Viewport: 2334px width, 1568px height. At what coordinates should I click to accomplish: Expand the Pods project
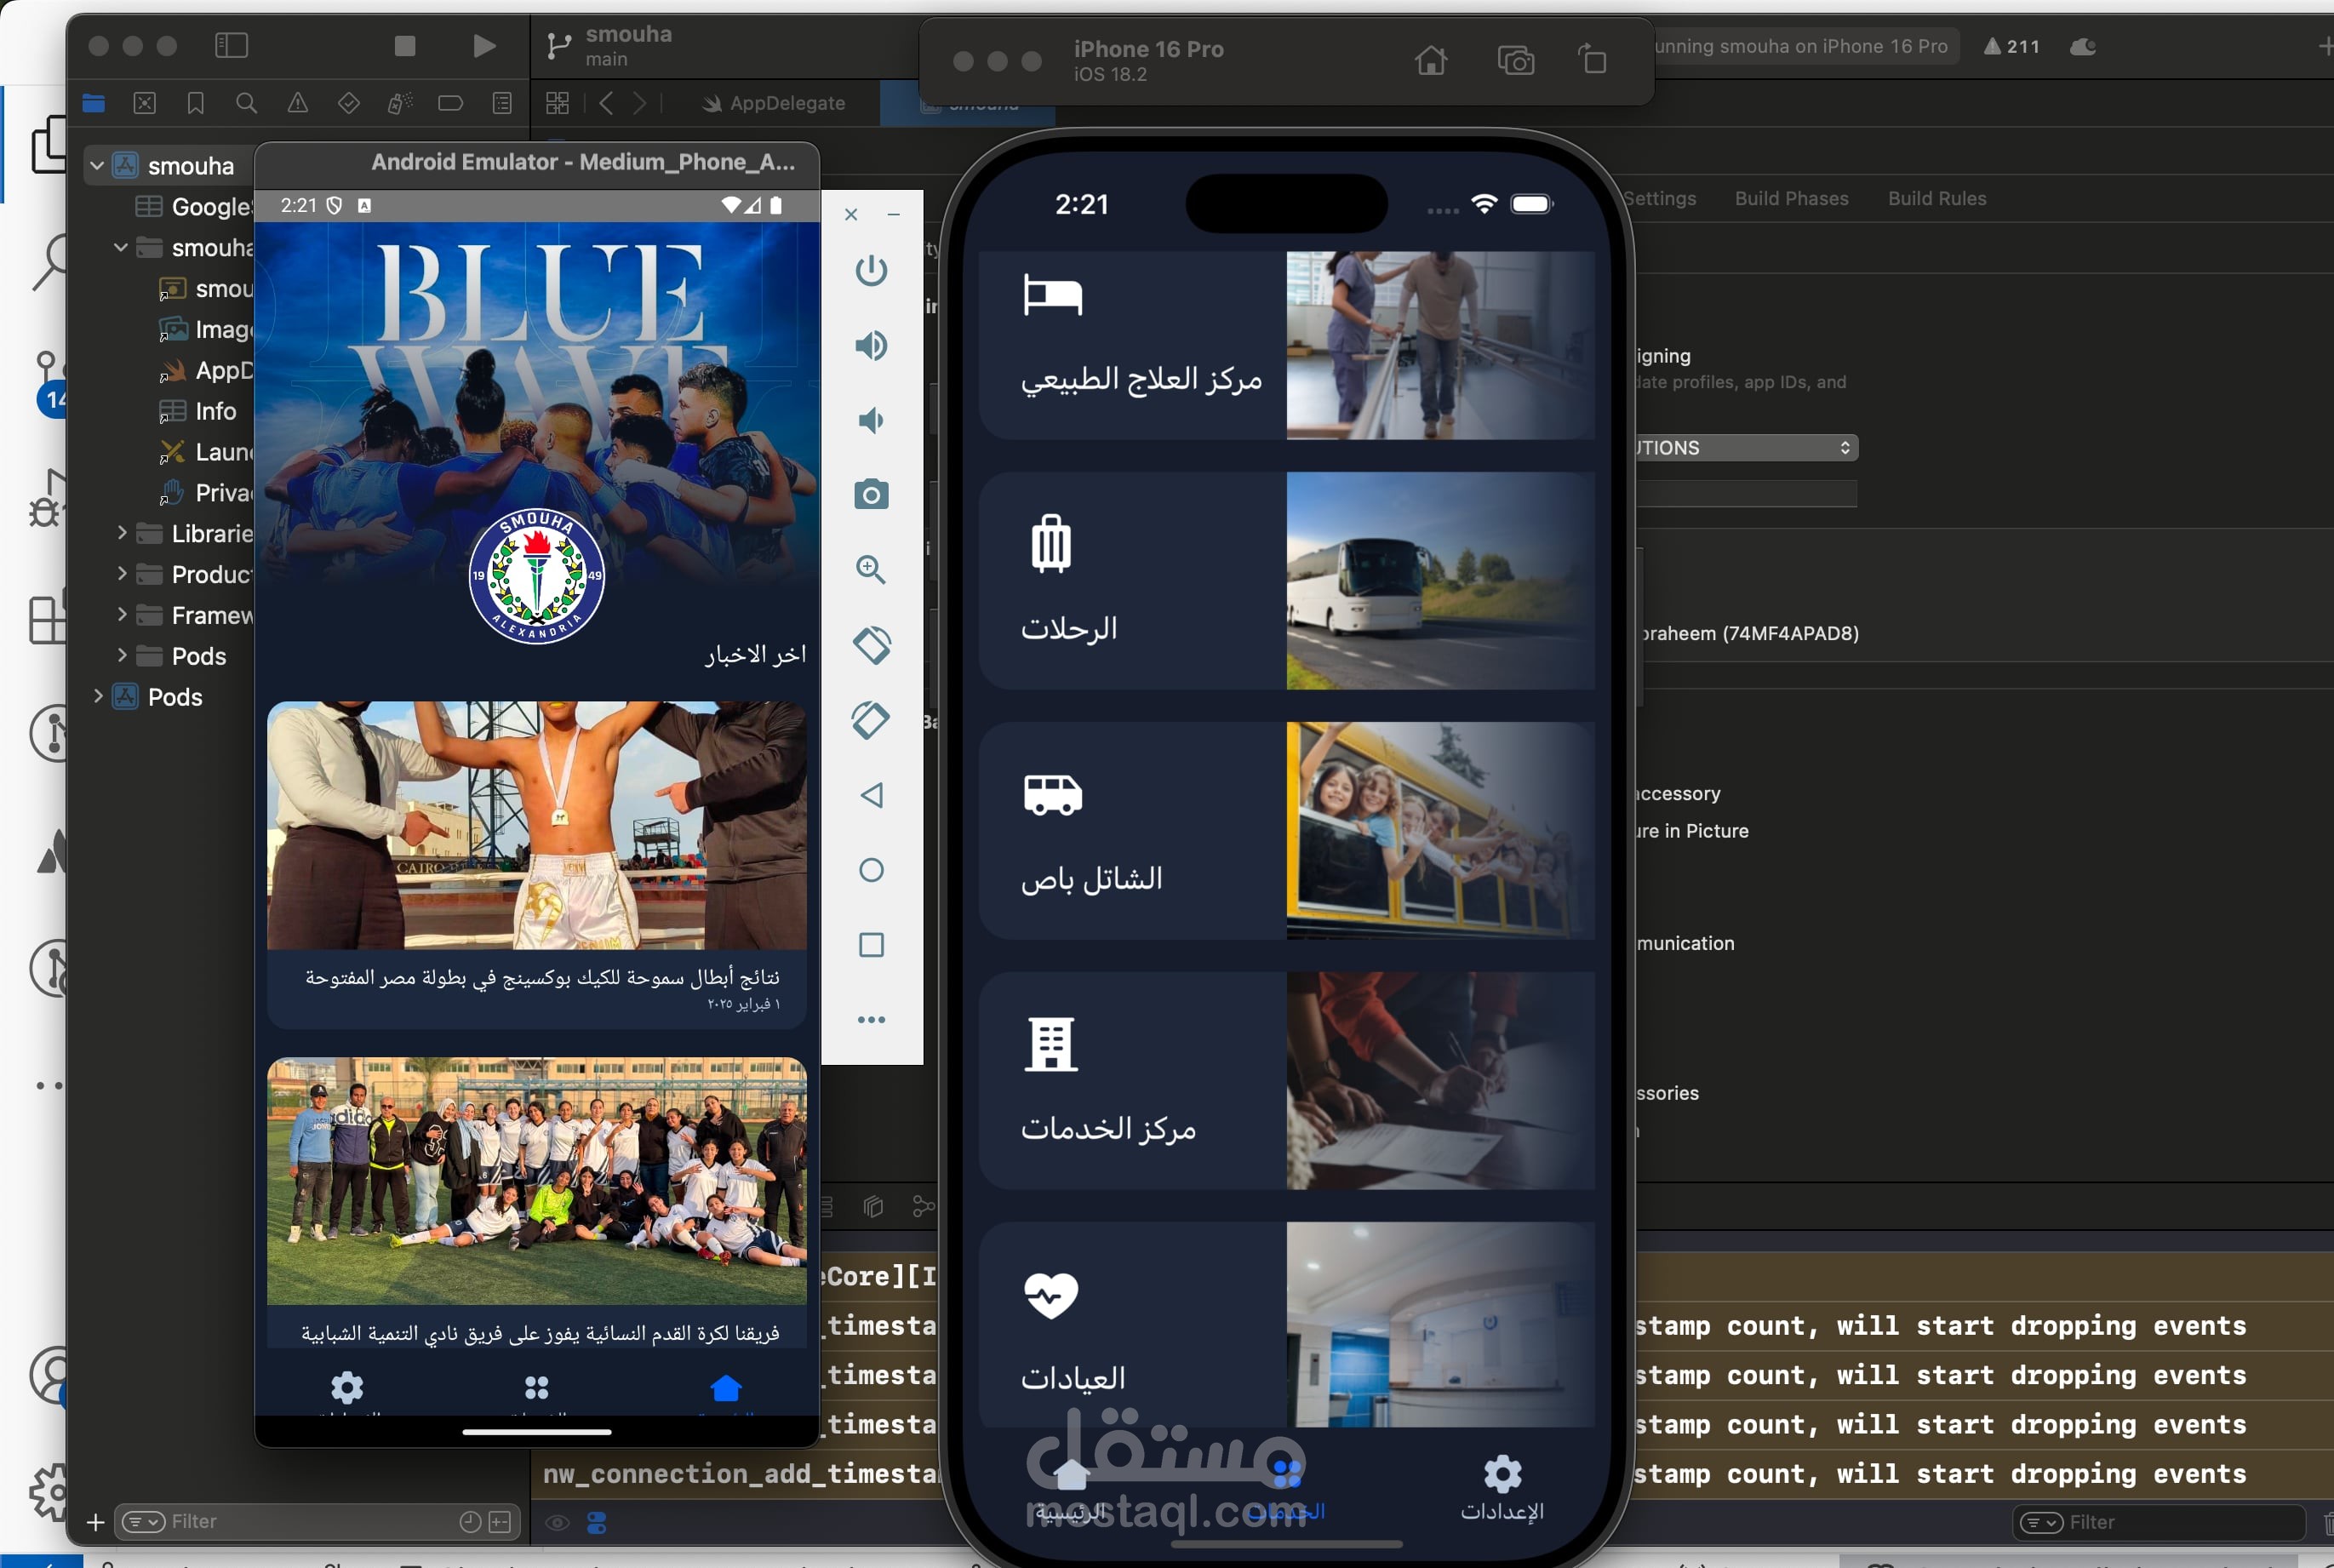[97, 697]
